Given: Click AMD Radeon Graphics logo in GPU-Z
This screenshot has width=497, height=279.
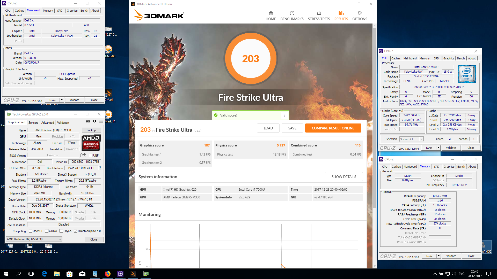Looking at the screenshot, I should (91, 143).
